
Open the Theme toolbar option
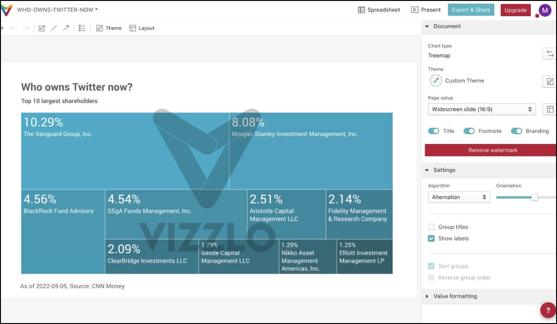(109, 28)
